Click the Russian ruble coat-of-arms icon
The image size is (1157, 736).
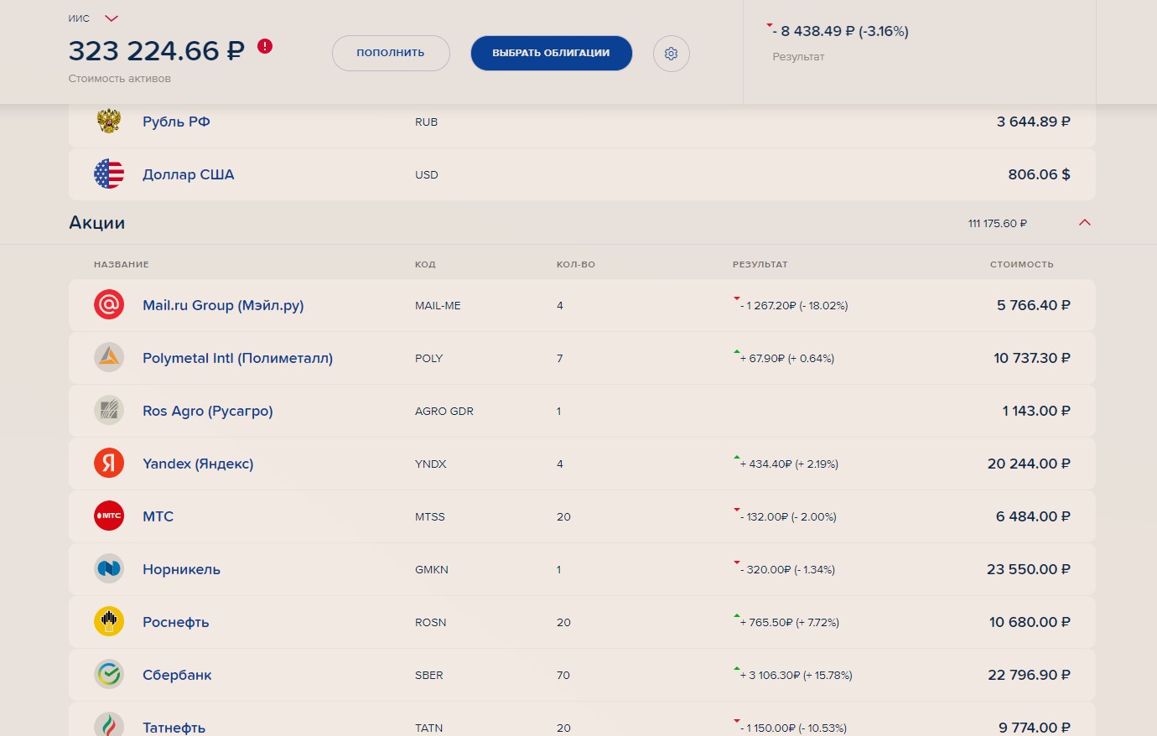pyautogui.click(x=109, y=121)
